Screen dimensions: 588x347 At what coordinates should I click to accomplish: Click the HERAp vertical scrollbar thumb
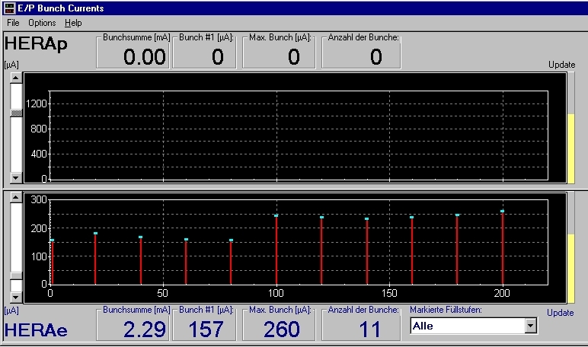[16, 113]
